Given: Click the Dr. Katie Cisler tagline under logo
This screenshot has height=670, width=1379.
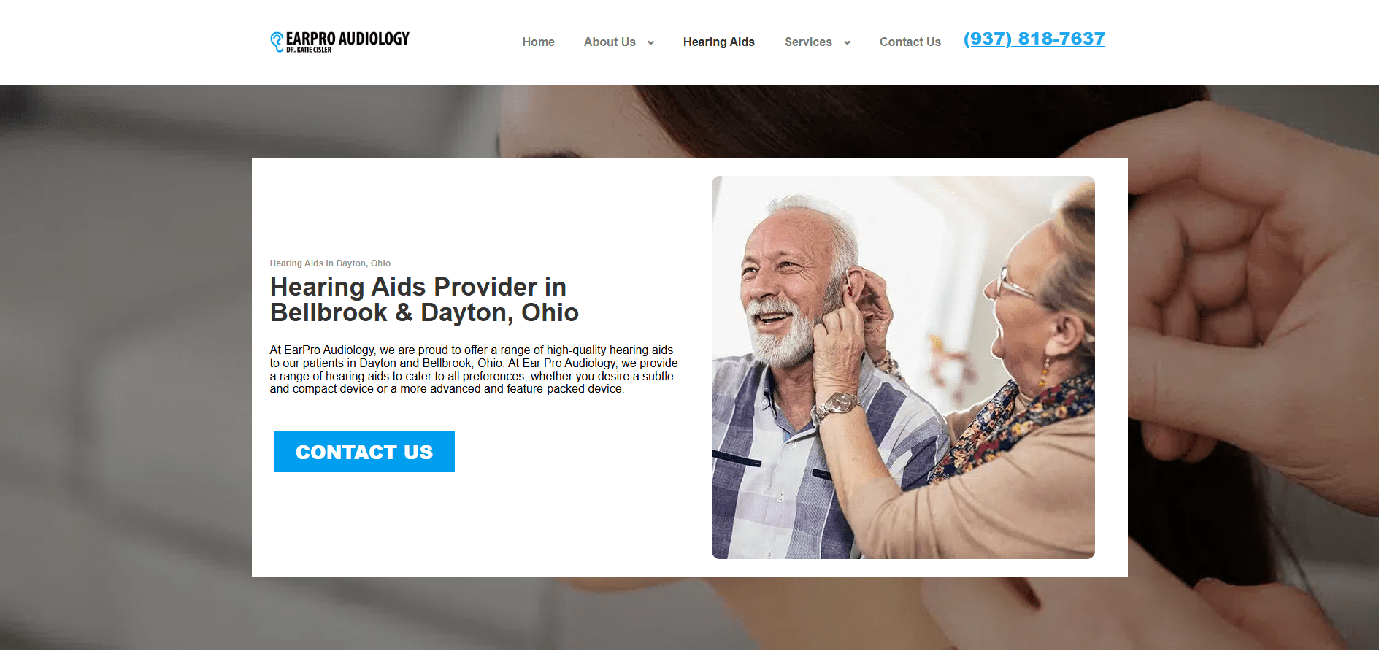Looking at the screenshot, I should click(308, 50).
